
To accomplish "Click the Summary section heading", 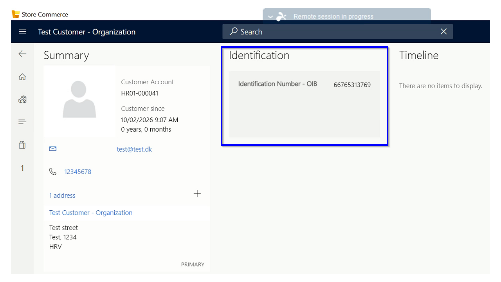I will point(67,55).
